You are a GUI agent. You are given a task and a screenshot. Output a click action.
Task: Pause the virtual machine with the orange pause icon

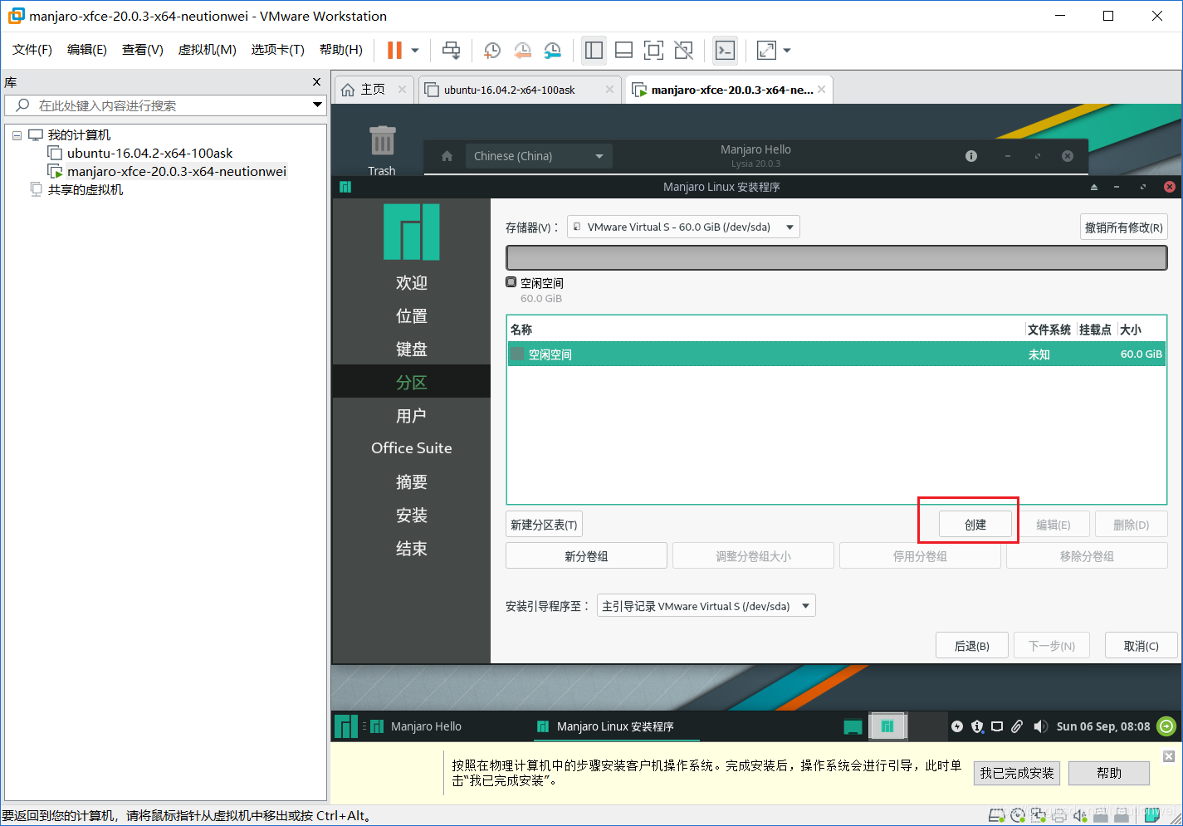click(394, 51)
